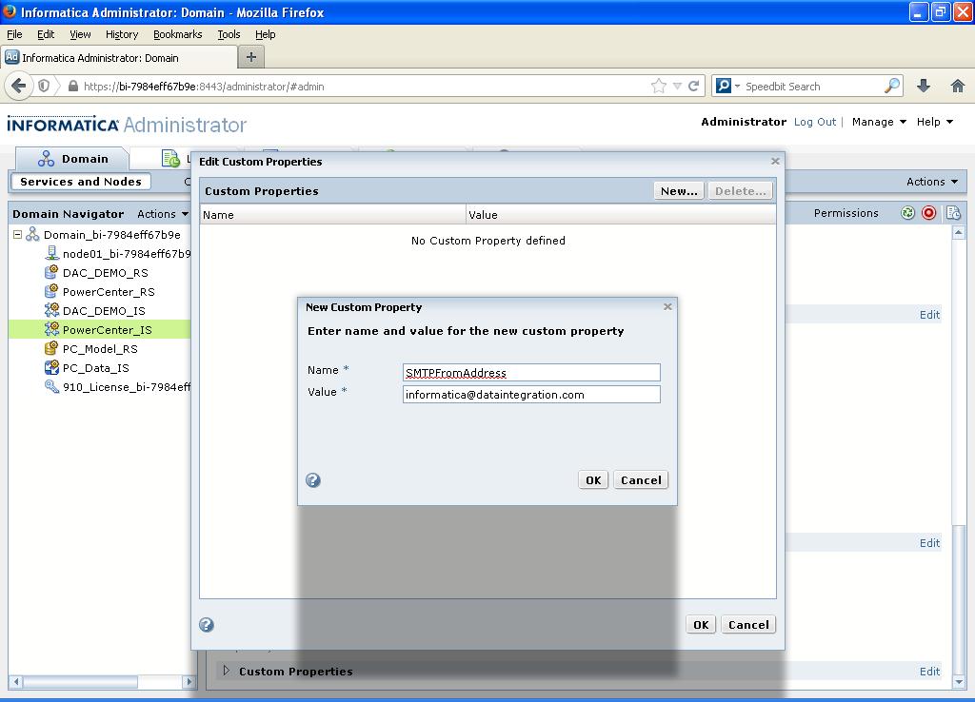
Task: Collapse the Domain_bi-7984eff67b9e tree node
Action: coord(17,234)
